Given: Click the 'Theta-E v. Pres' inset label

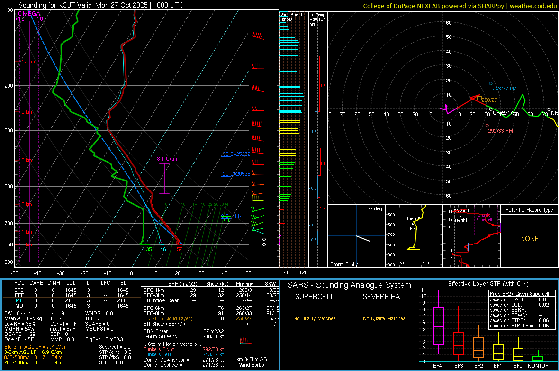Looking at the screenshot, I should coord(414,223).
